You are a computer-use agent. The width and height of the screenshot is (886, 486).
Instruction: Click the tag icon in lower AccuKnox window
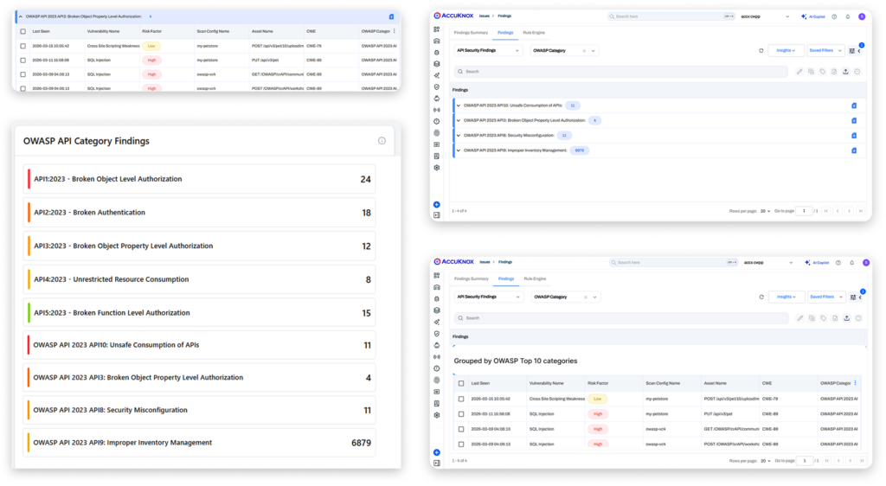[x=824, y=318]
